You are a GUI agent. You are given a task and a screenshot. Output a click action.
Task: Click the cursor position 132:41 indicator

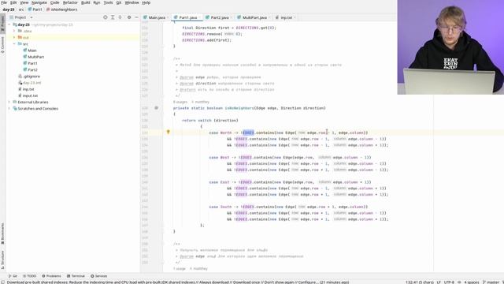[x=420, y=282]
